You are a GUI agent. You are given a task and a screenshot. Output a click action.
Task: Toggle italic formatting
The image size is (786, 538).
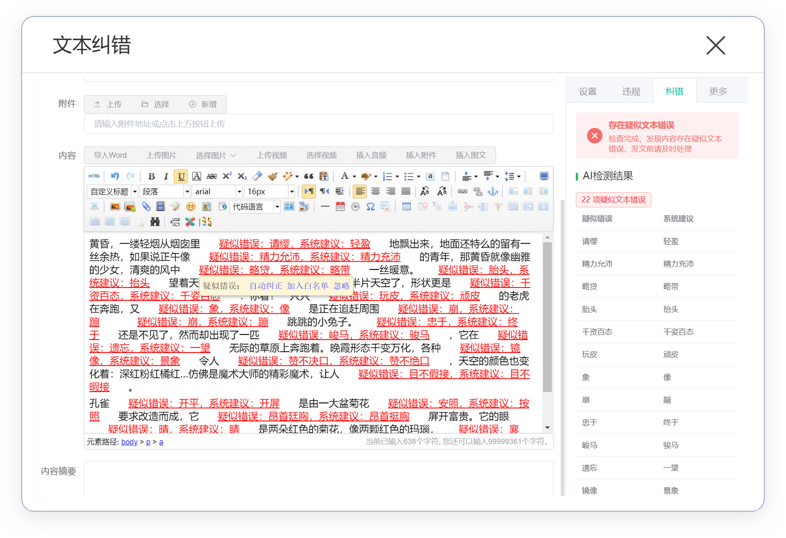point(166,176)
